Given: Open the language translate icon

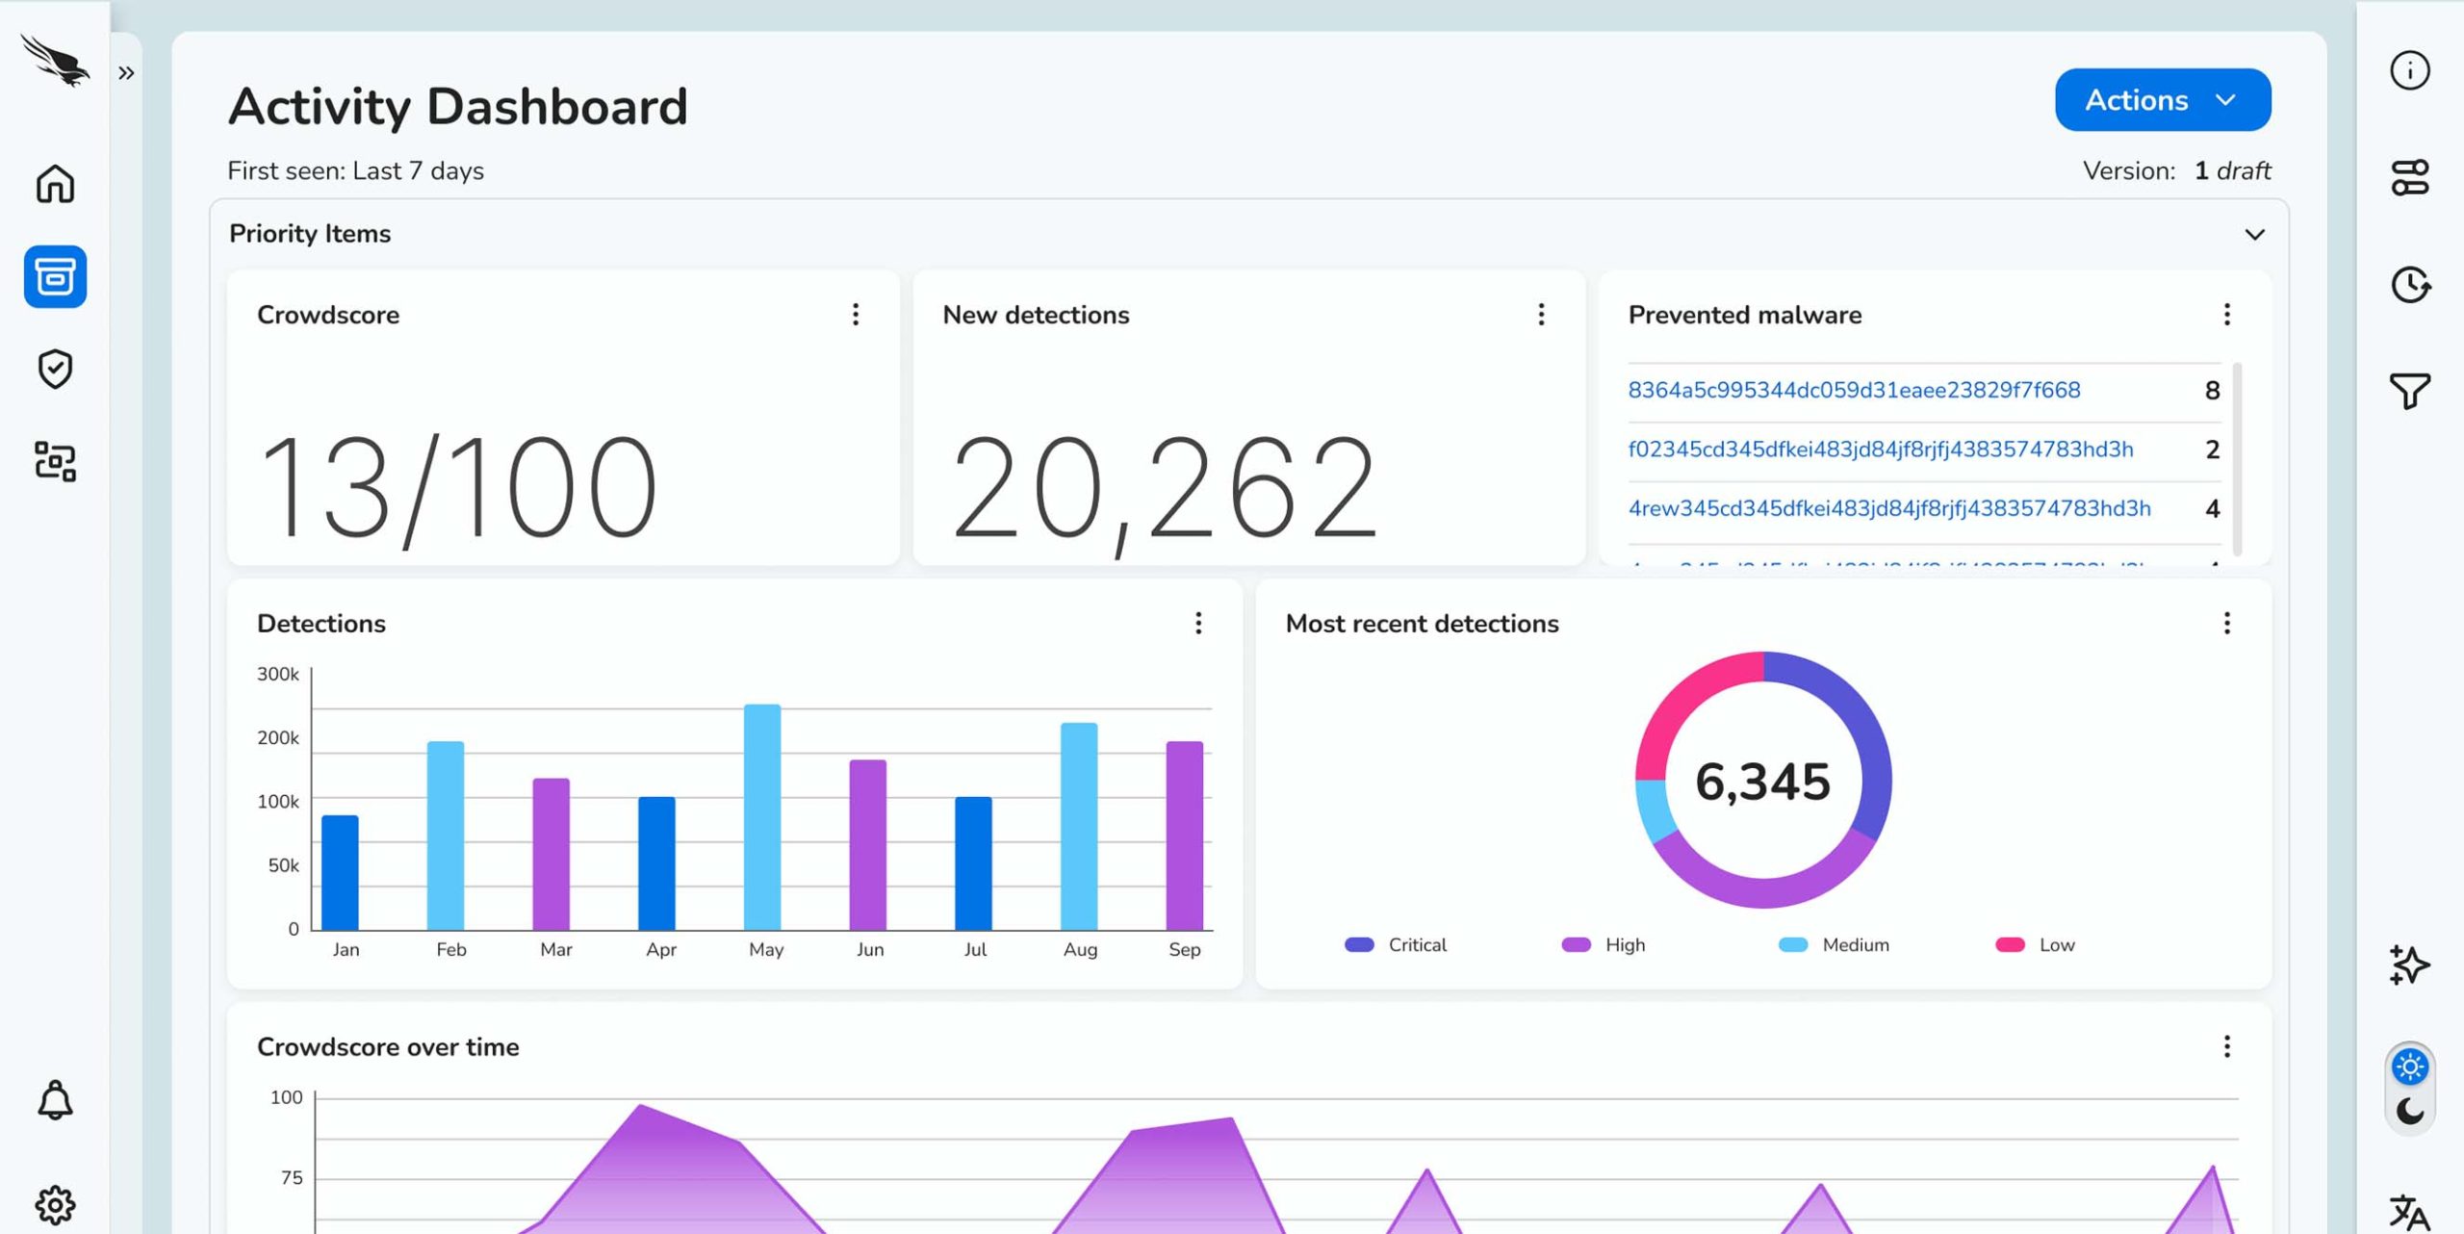Looking at the screenshot, I should click(2410, 1212).
